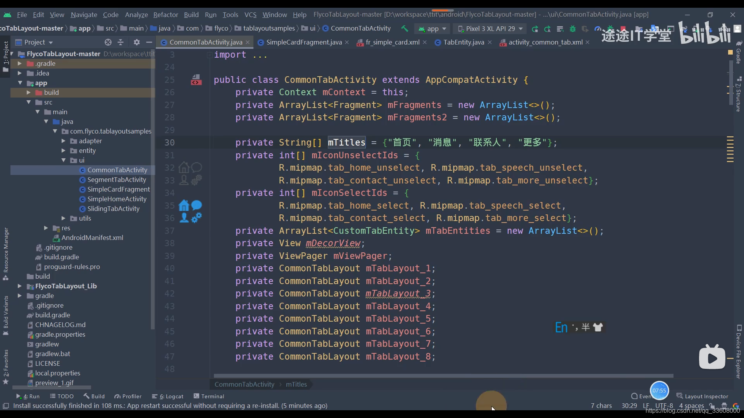The height and width of the screenshot is (418, 744).
Task: Open the VCS menu
Action: click(x=250, y=15)
